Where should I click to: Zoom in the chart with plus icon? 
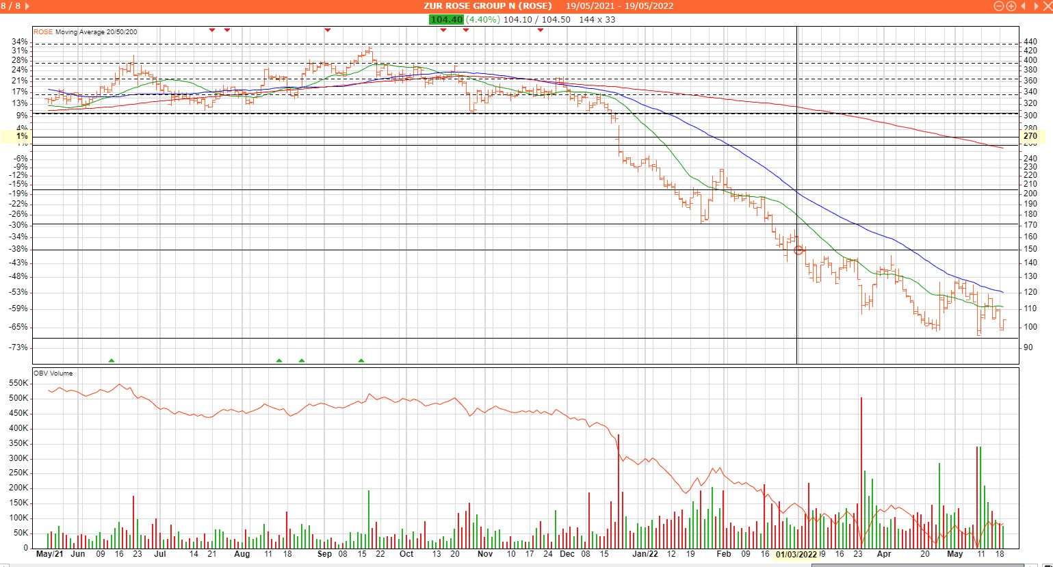click(1011, 6)
